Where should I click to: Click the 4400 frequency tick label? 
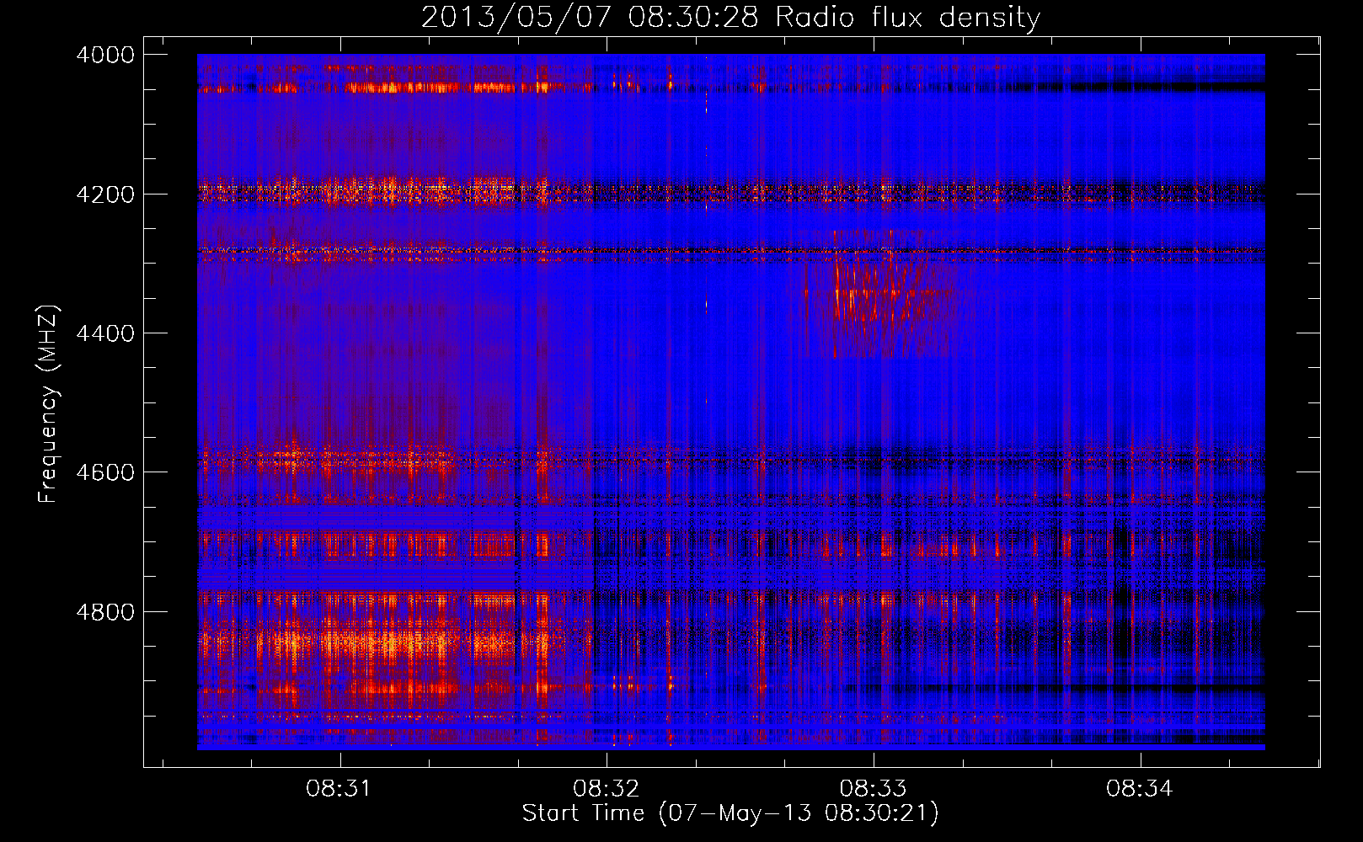coord(105,333)
